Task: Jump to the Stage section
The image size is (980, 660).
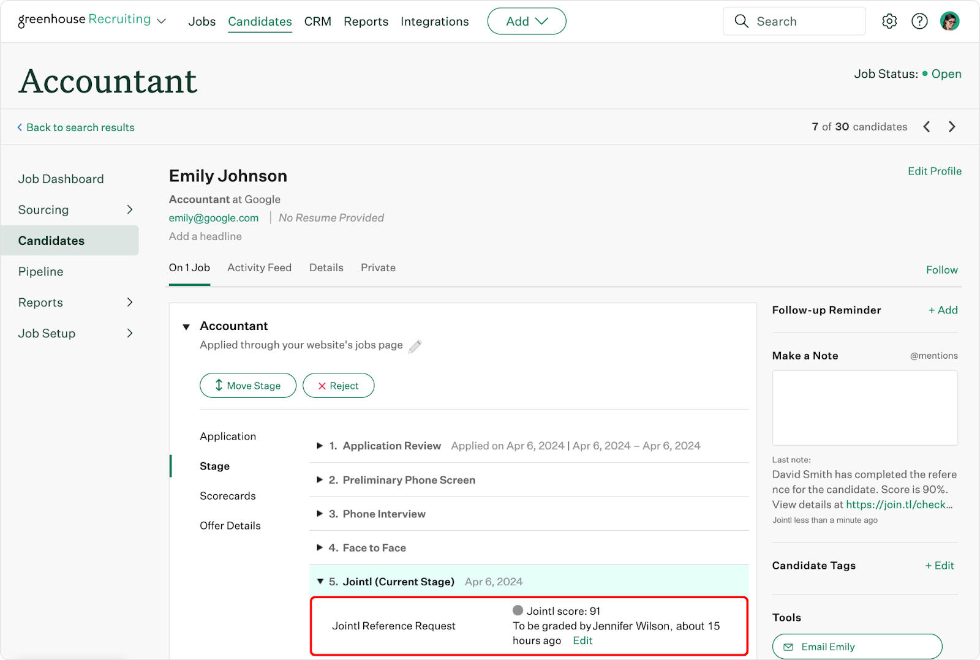Action: pos(214,466)
